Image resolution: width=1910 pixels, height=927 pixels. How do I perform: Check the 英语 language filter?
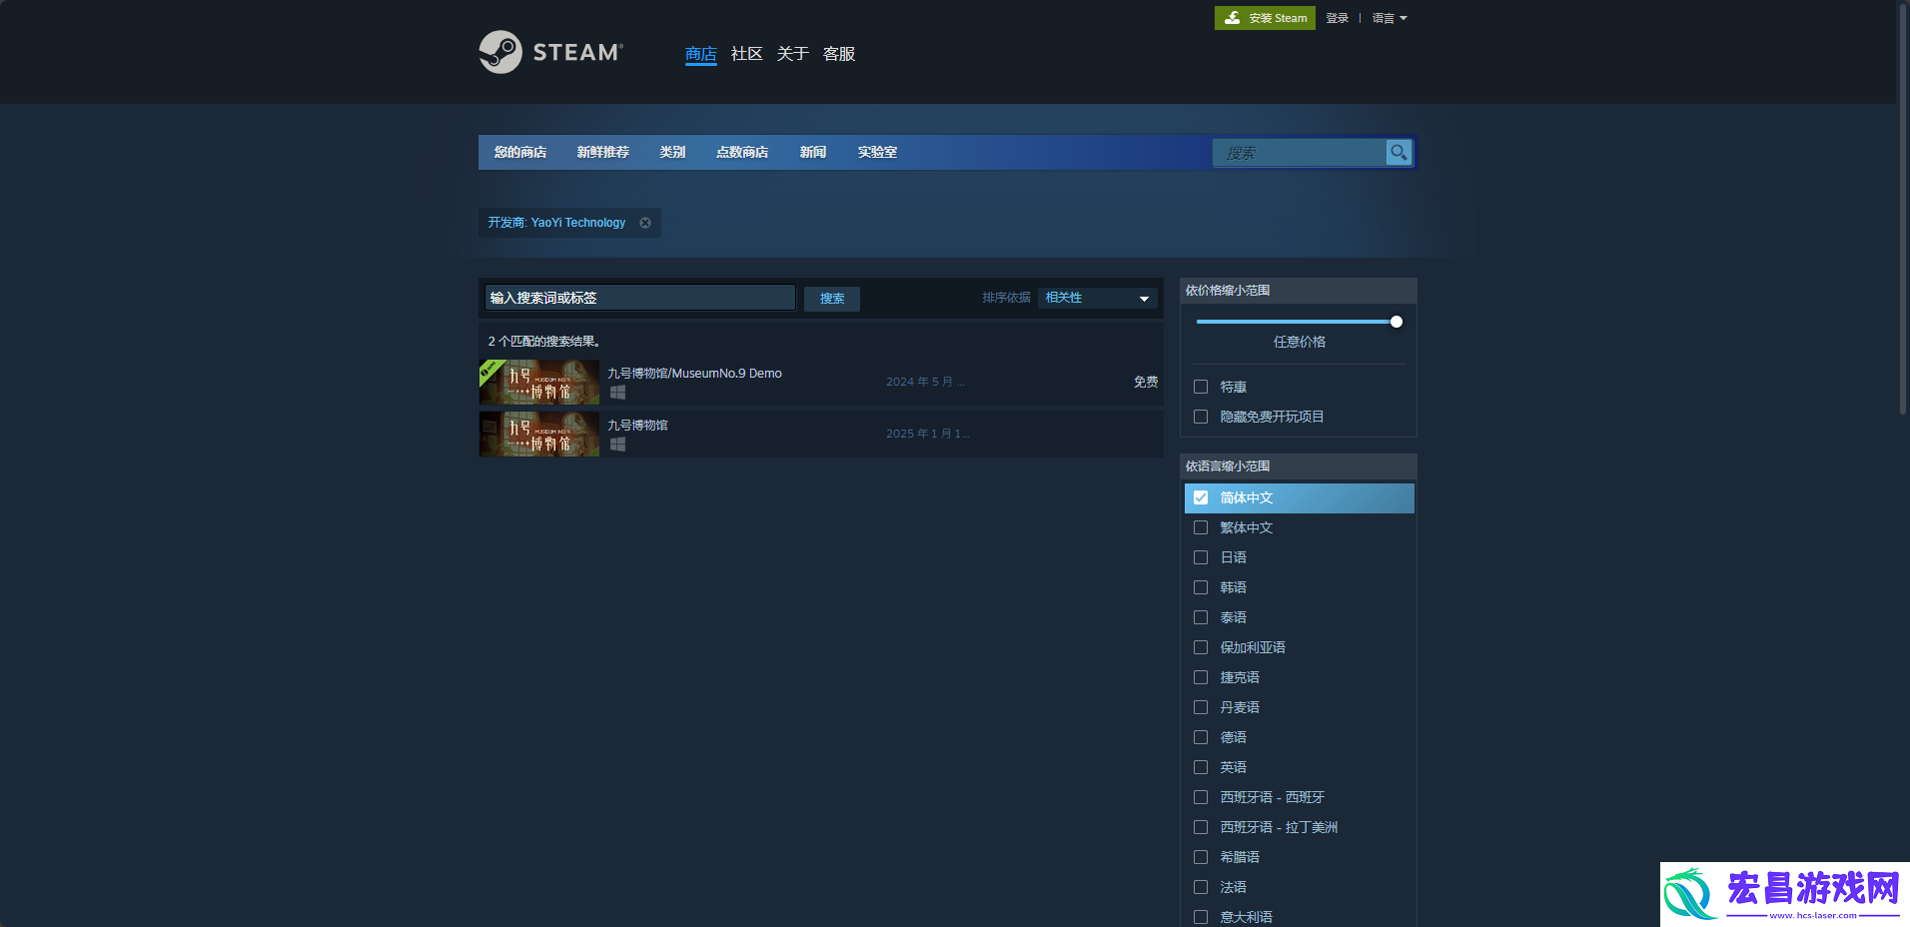click(1201, 767)
